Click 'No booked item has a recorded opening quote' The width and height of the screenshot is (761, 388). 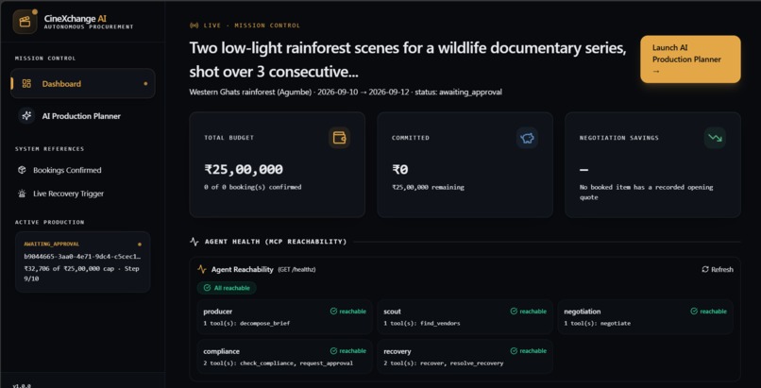(x=647, y=192)
